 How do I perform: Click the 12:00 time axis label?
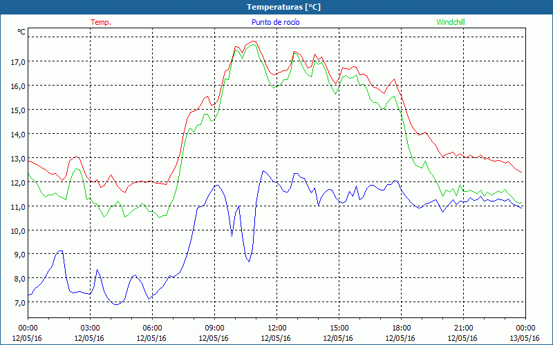[277, 328]
